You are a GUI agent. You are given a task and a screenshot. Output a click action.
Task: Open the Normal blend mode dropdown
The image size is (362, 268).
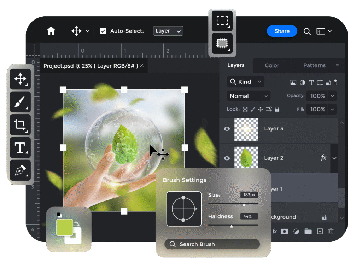[249, 96]
